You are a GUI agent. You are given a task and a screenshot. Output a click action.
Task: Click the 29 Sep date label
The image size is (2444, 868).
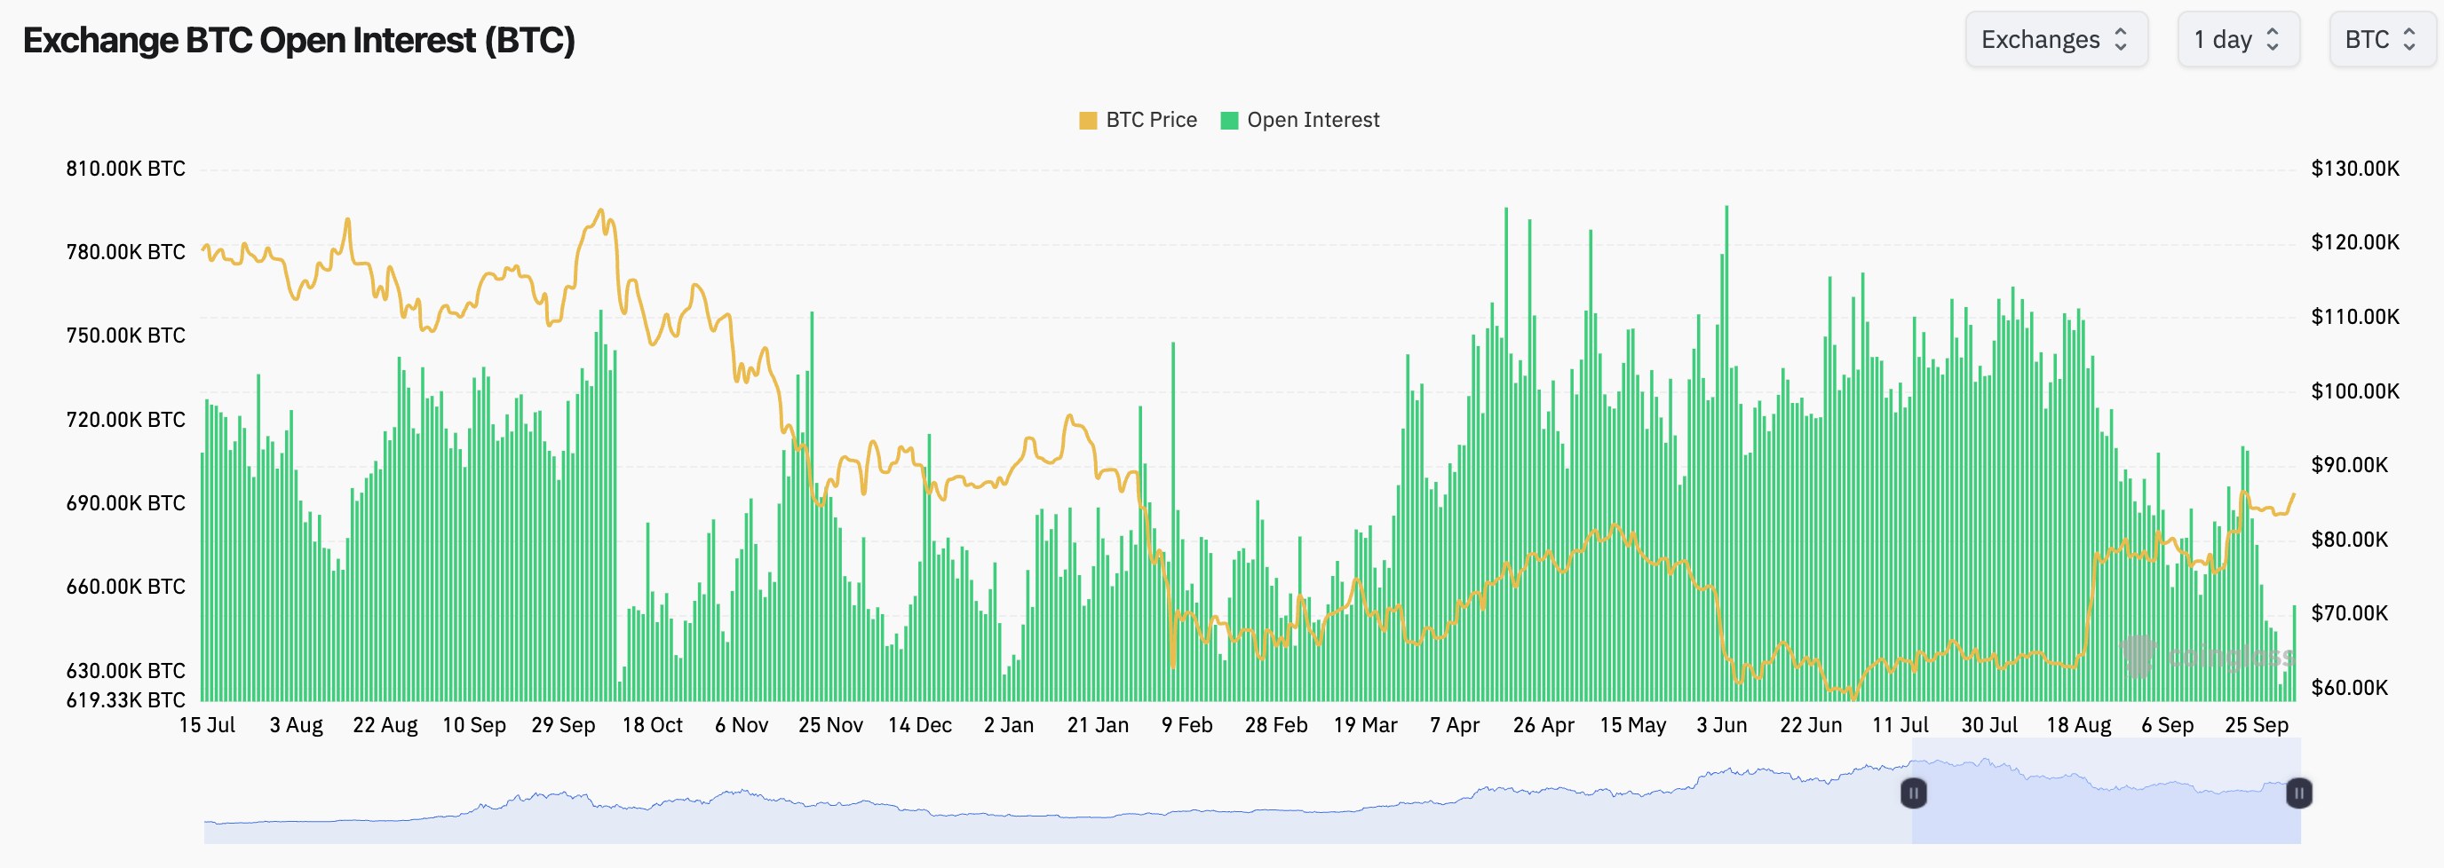(x=564, y=725)
